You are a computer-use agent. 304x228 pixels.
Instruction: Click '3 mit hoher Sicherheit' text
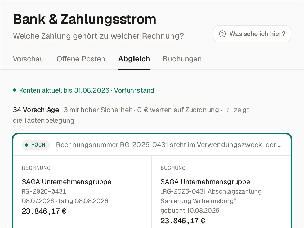98,110
